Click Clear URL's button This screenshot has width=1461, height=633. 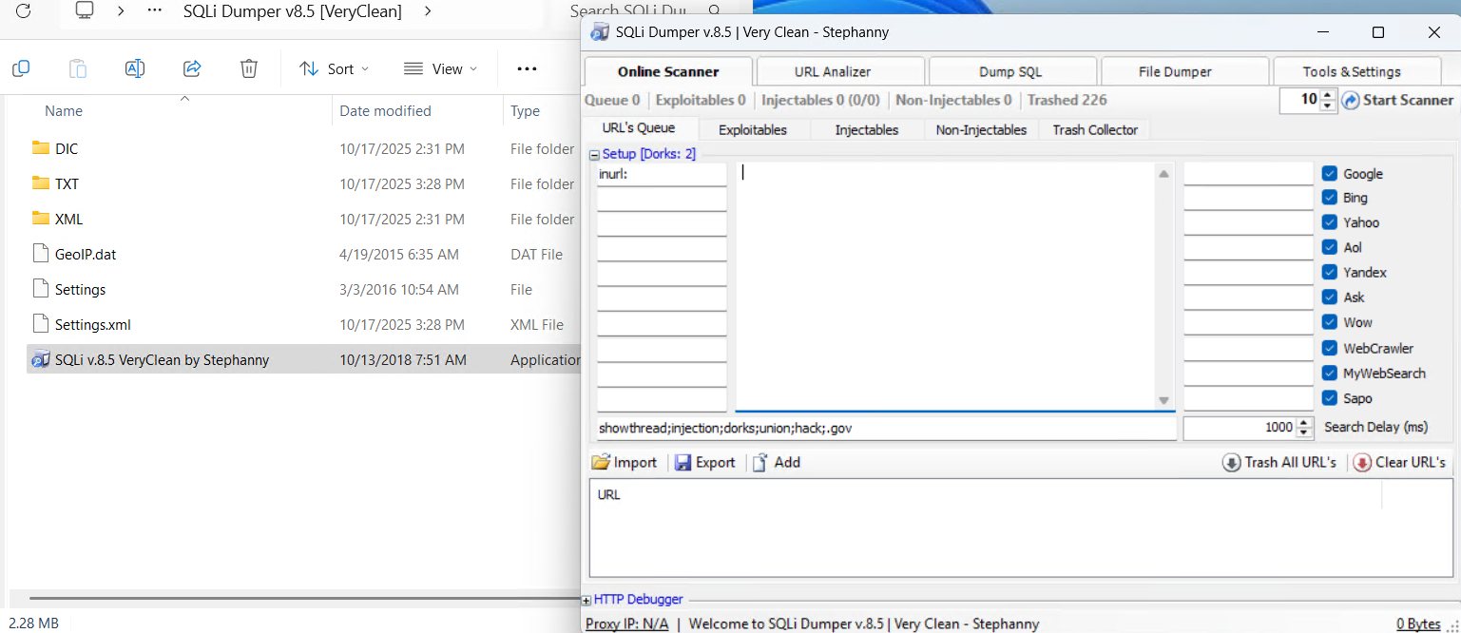click(x=1399, y=462)
